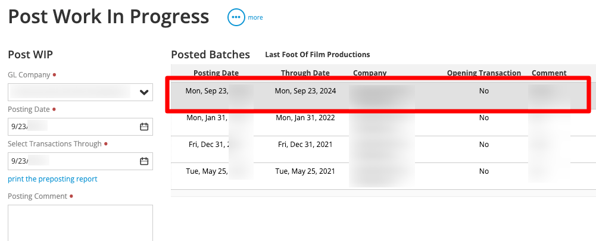Click the Select Transactions Through date field
Screen dimensions: 596x241
80,161
